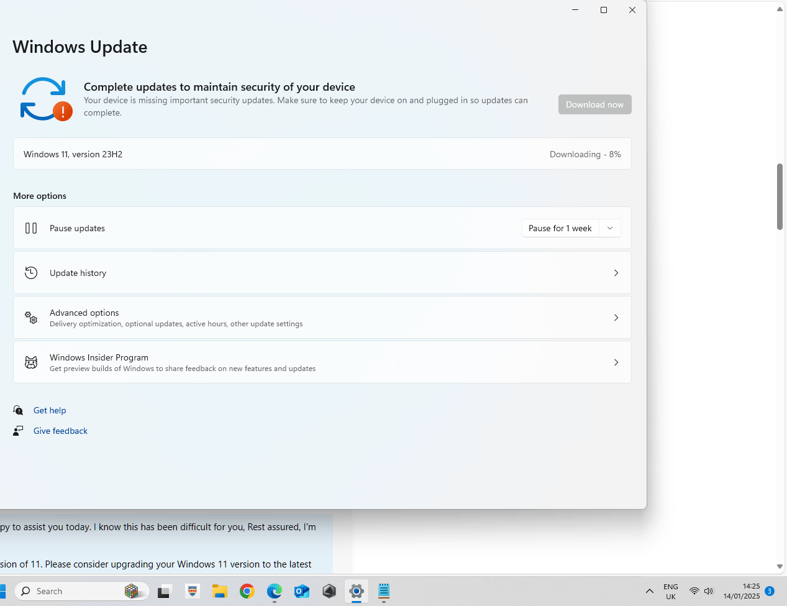Open Advanced options
This screenshot has width=787, height=606.
pos(322,318)
